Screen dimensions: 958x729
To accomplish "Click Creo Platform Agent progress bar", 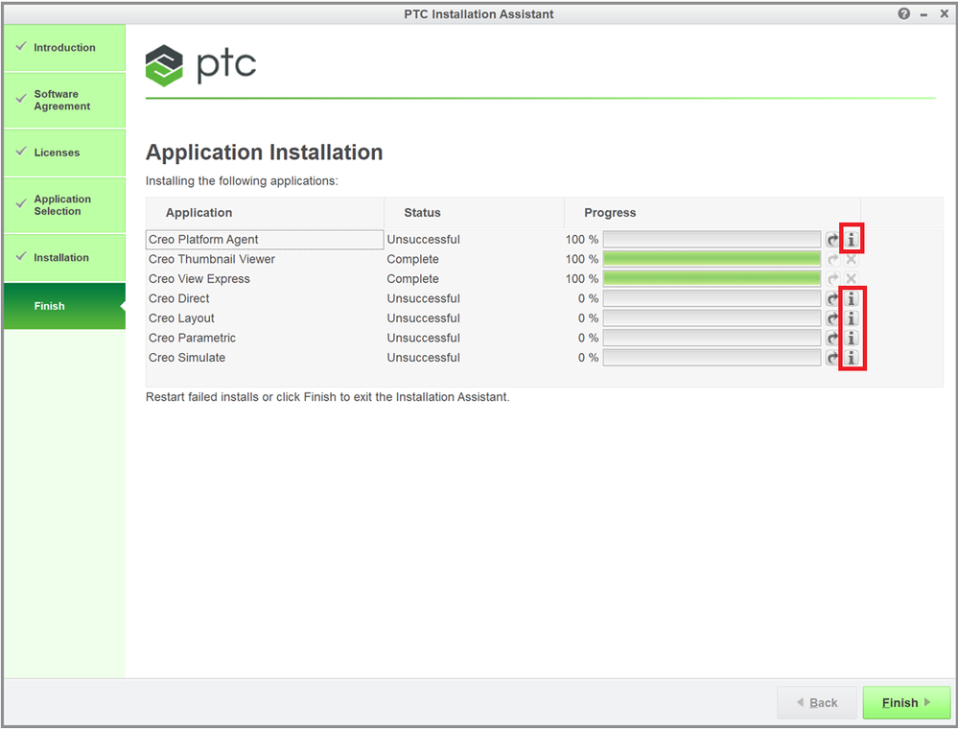I will pyautogui.click(x=712, y=240).
